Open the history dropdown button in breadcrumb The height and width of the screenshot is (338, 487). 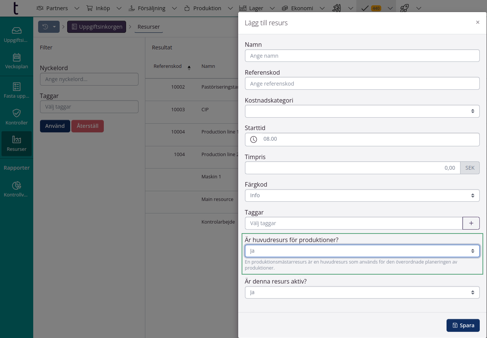[x=49, y=27]
